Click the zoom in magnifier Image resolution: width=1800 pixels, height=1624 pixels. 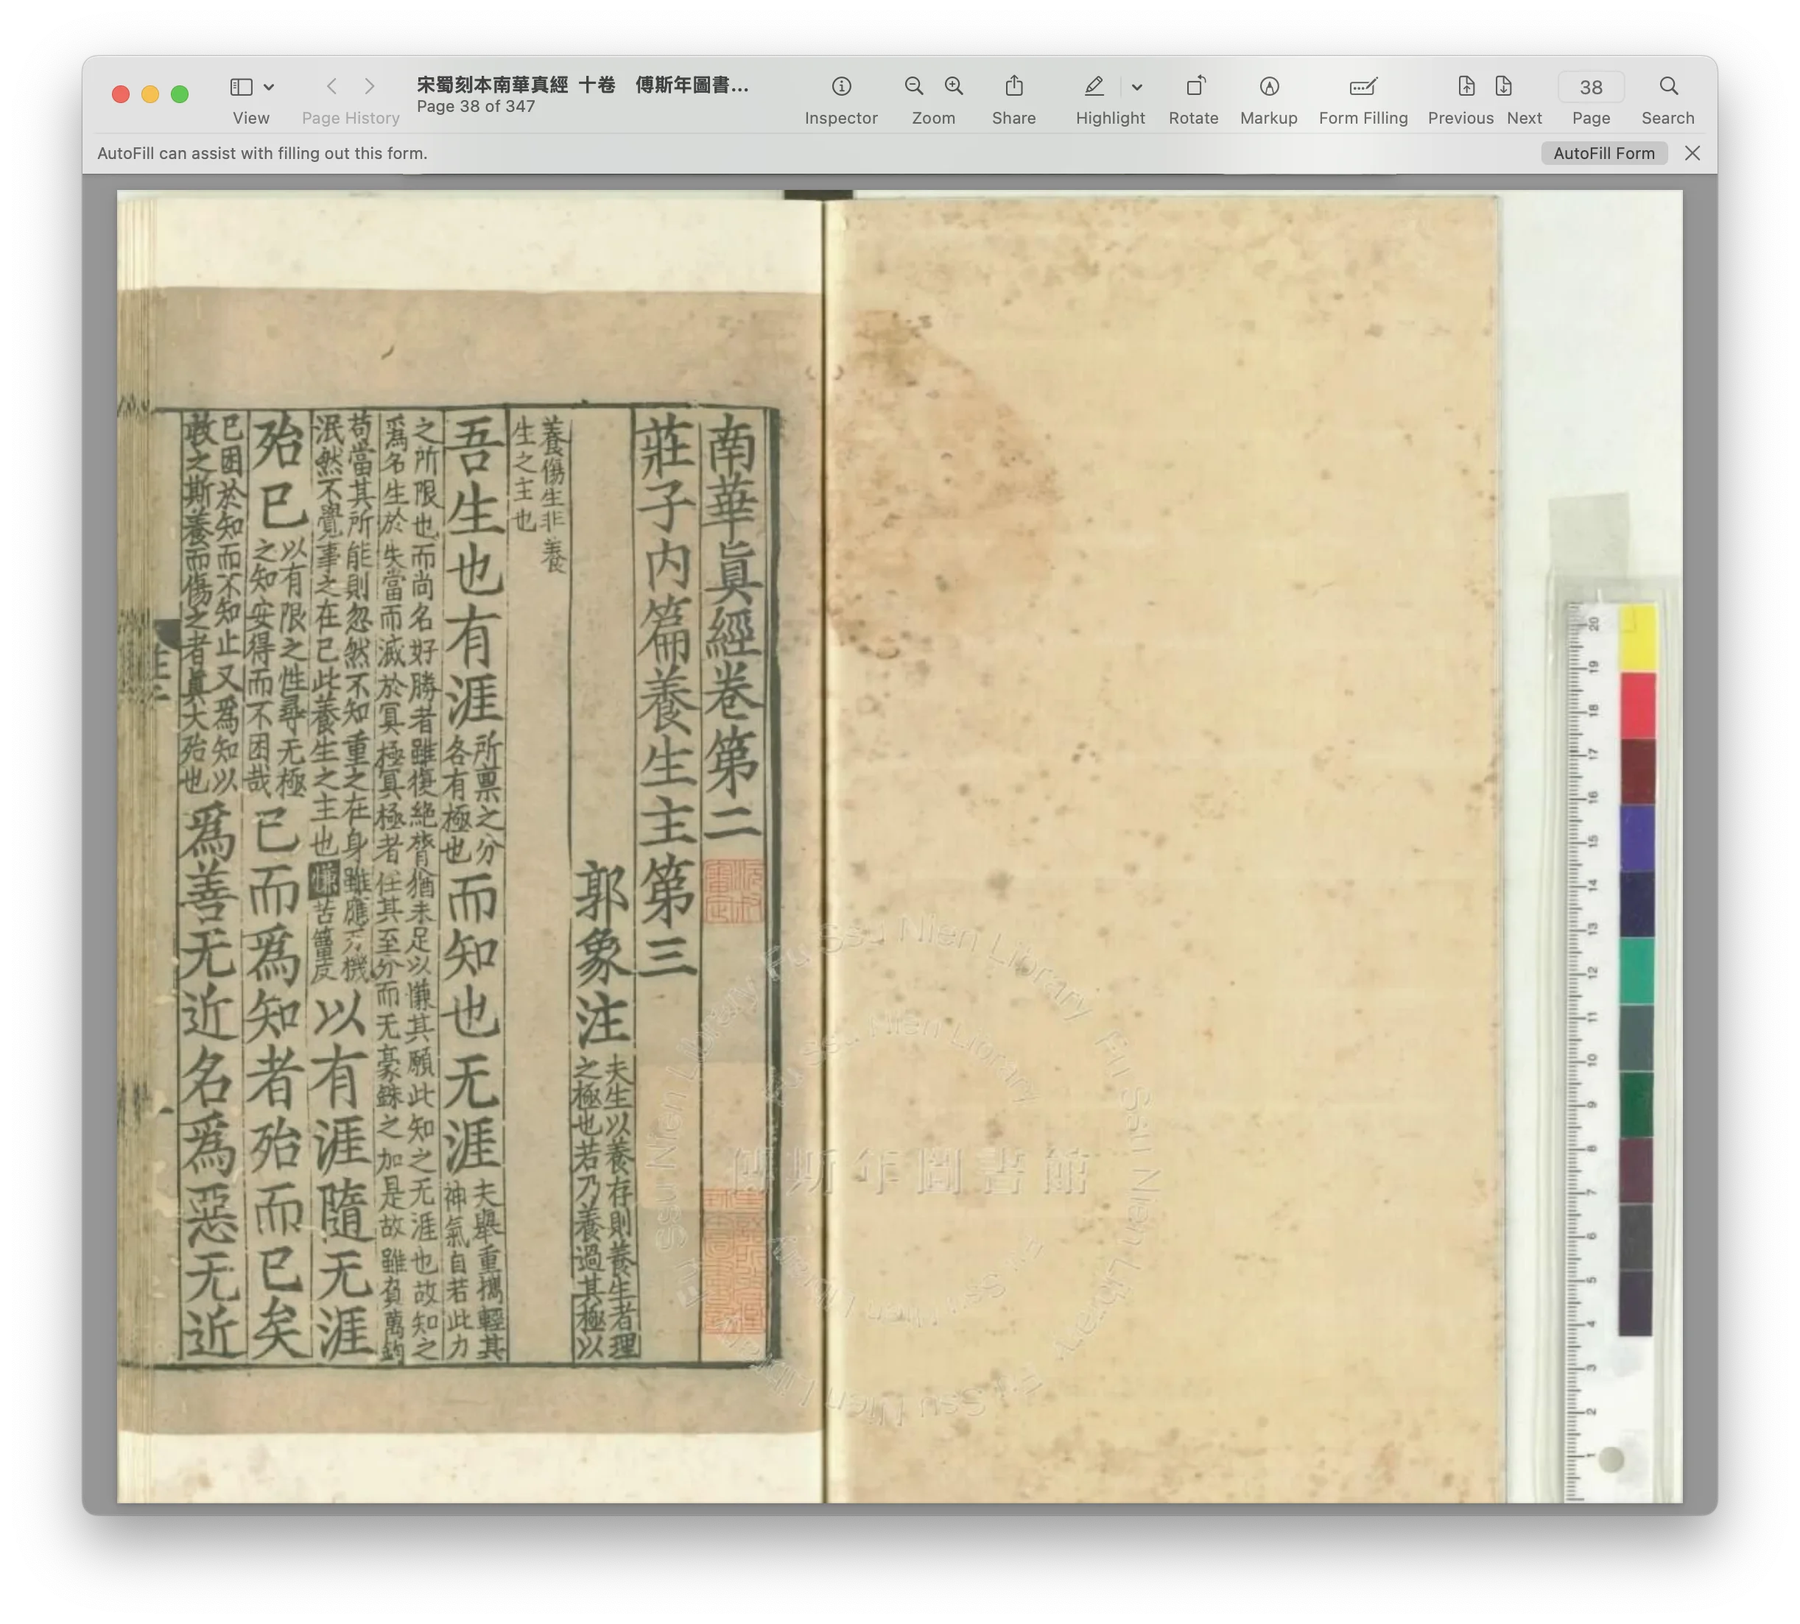pos(954,87)
